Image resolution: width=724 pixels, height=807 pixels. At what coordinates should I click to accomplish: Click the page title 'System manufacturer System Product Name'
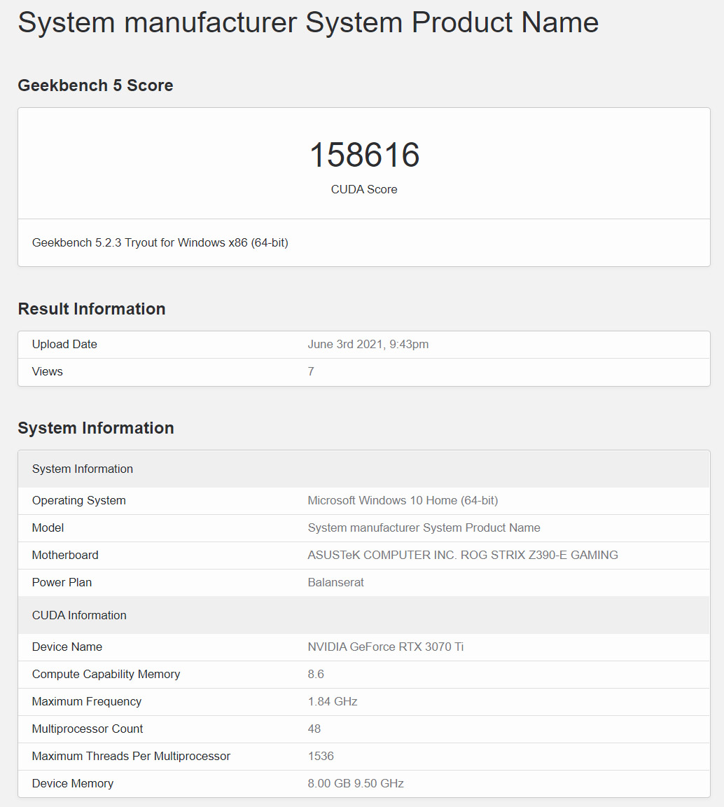(308, 22)
